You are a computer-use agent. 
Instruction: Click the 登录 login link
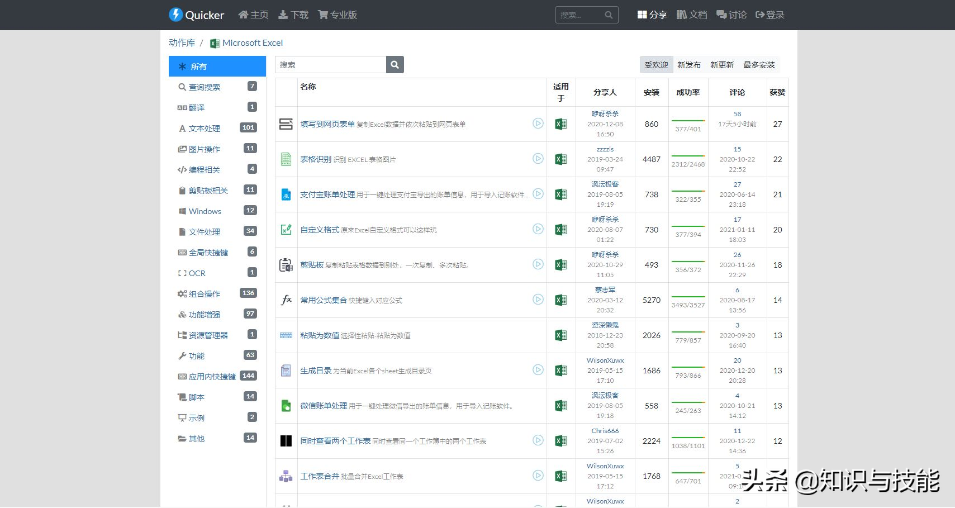770,15
